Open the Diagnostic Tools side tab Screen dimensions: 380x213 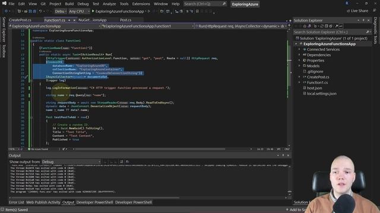click(375, 30)
